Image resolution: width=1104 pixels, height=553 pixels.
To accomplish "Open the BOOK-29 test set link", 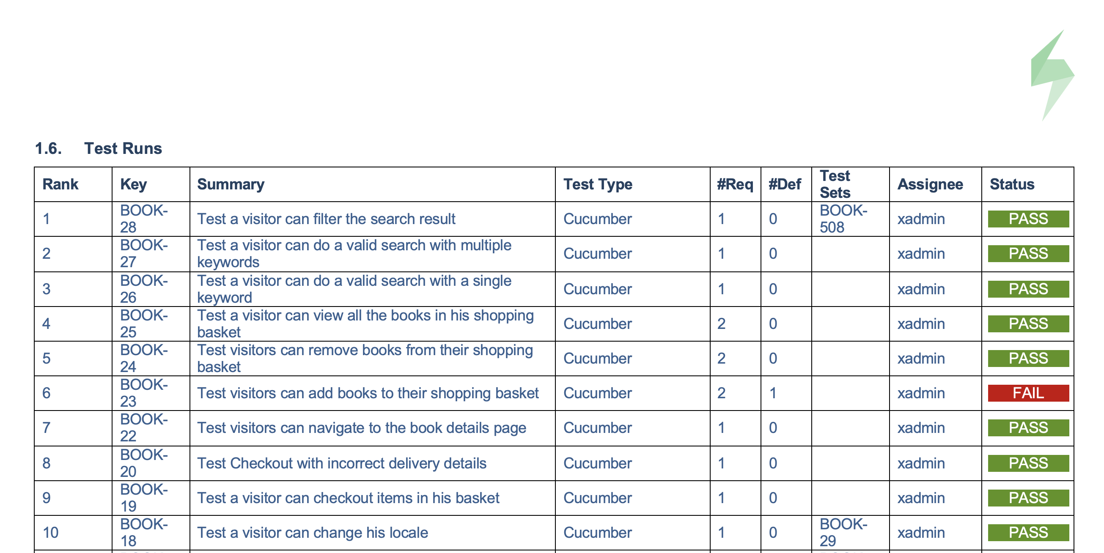I will (843, 532).
